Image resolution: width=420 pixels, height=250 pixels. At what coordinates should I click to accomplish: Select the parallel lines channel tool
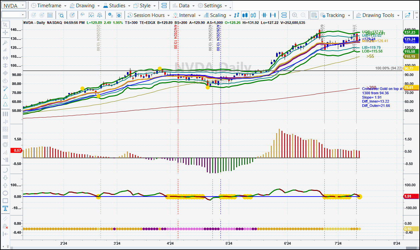click(x=5, y=73)
